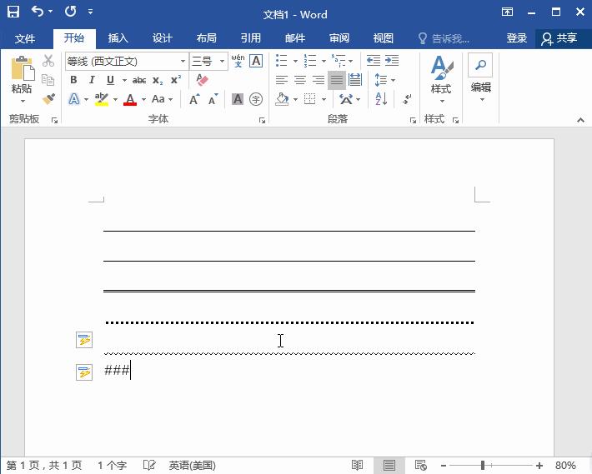Apply subscript formatting
This screenshot has height=474, width=592.
[158, 80]
